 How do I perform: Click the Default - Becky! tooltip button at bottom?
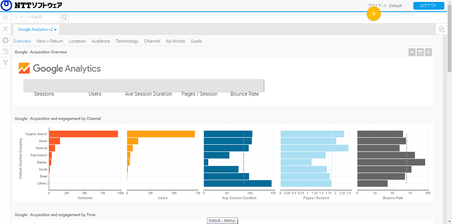click(x=222, y=221)
